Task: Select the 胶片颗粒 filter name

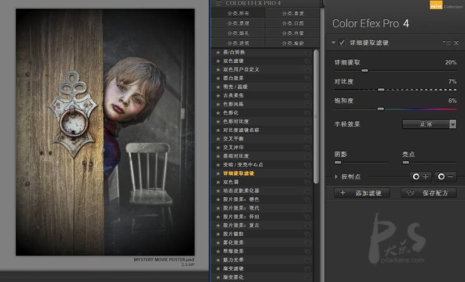Action: click(233, 234)
